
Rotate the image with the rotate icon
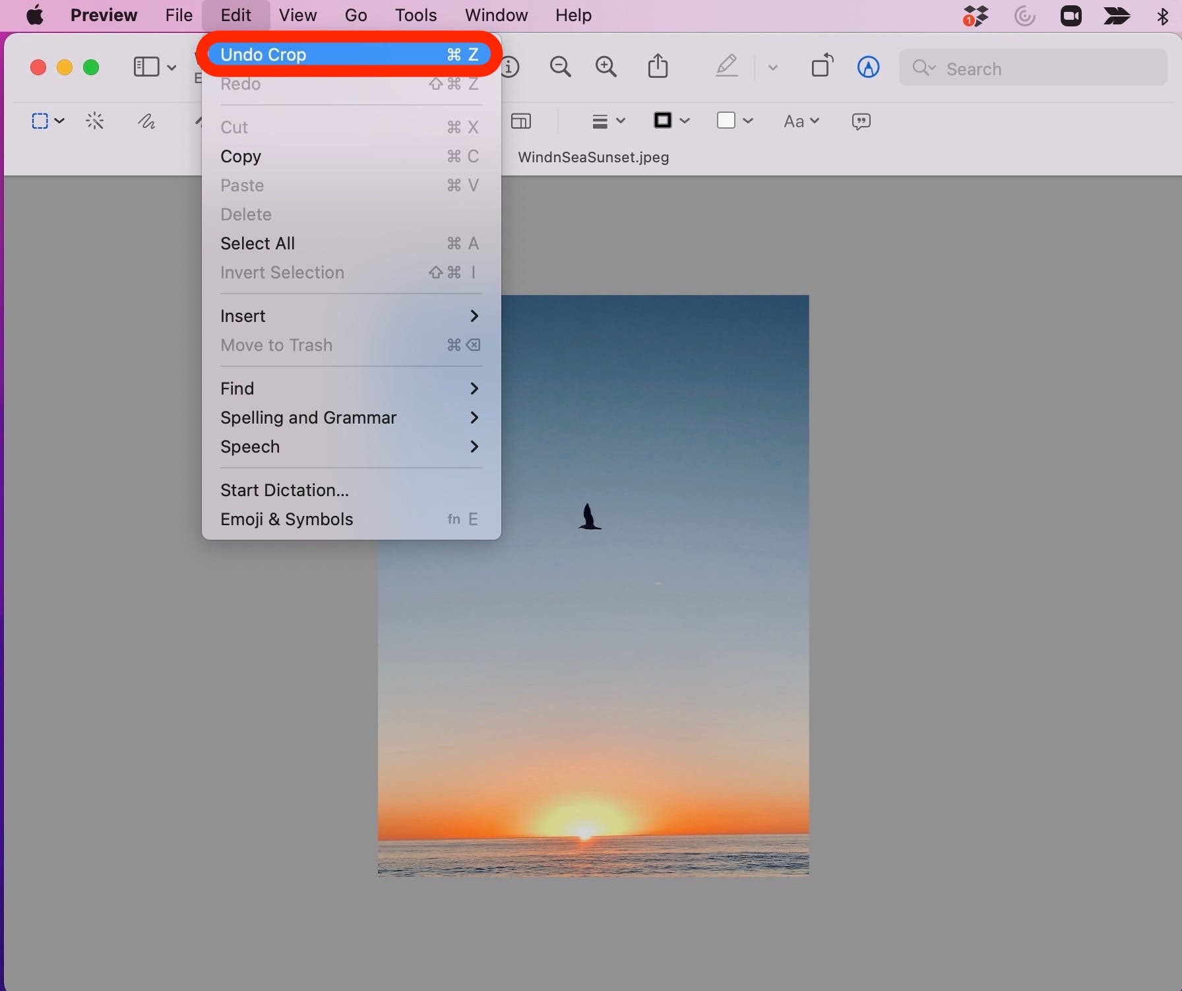[821, 66]
